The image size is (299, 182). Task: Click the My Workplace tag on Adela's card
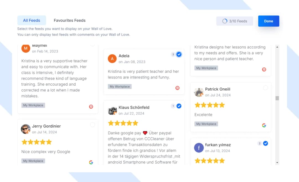[x=120, y=86]
